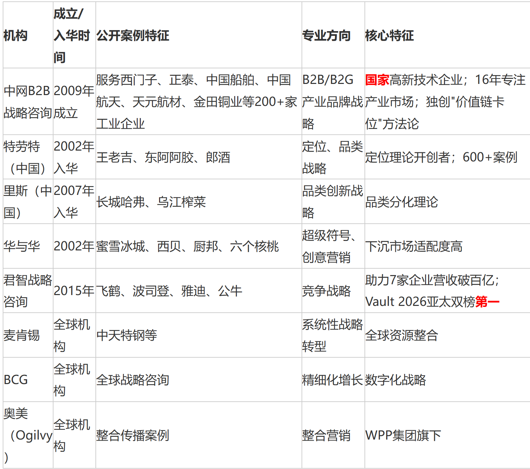530x469 pixels.
Task: Click the 中天特钢等 cell
Action: (199, 335)
